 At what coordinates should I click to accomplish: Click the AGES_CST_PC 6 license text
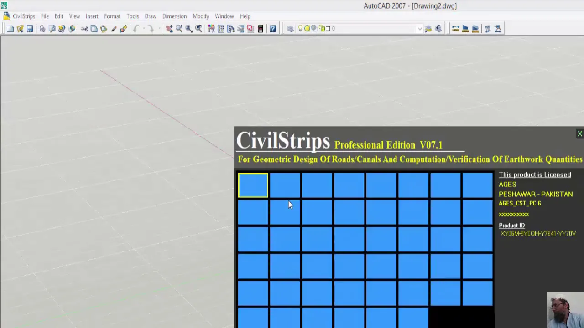click(520, 204)
